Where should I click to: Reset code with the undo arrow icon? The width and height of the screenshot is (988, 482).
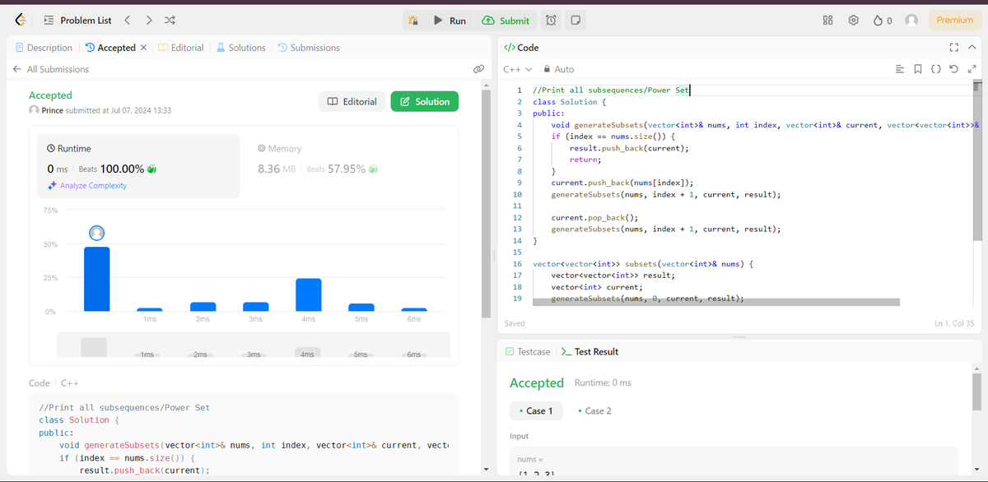pos(953,70)
